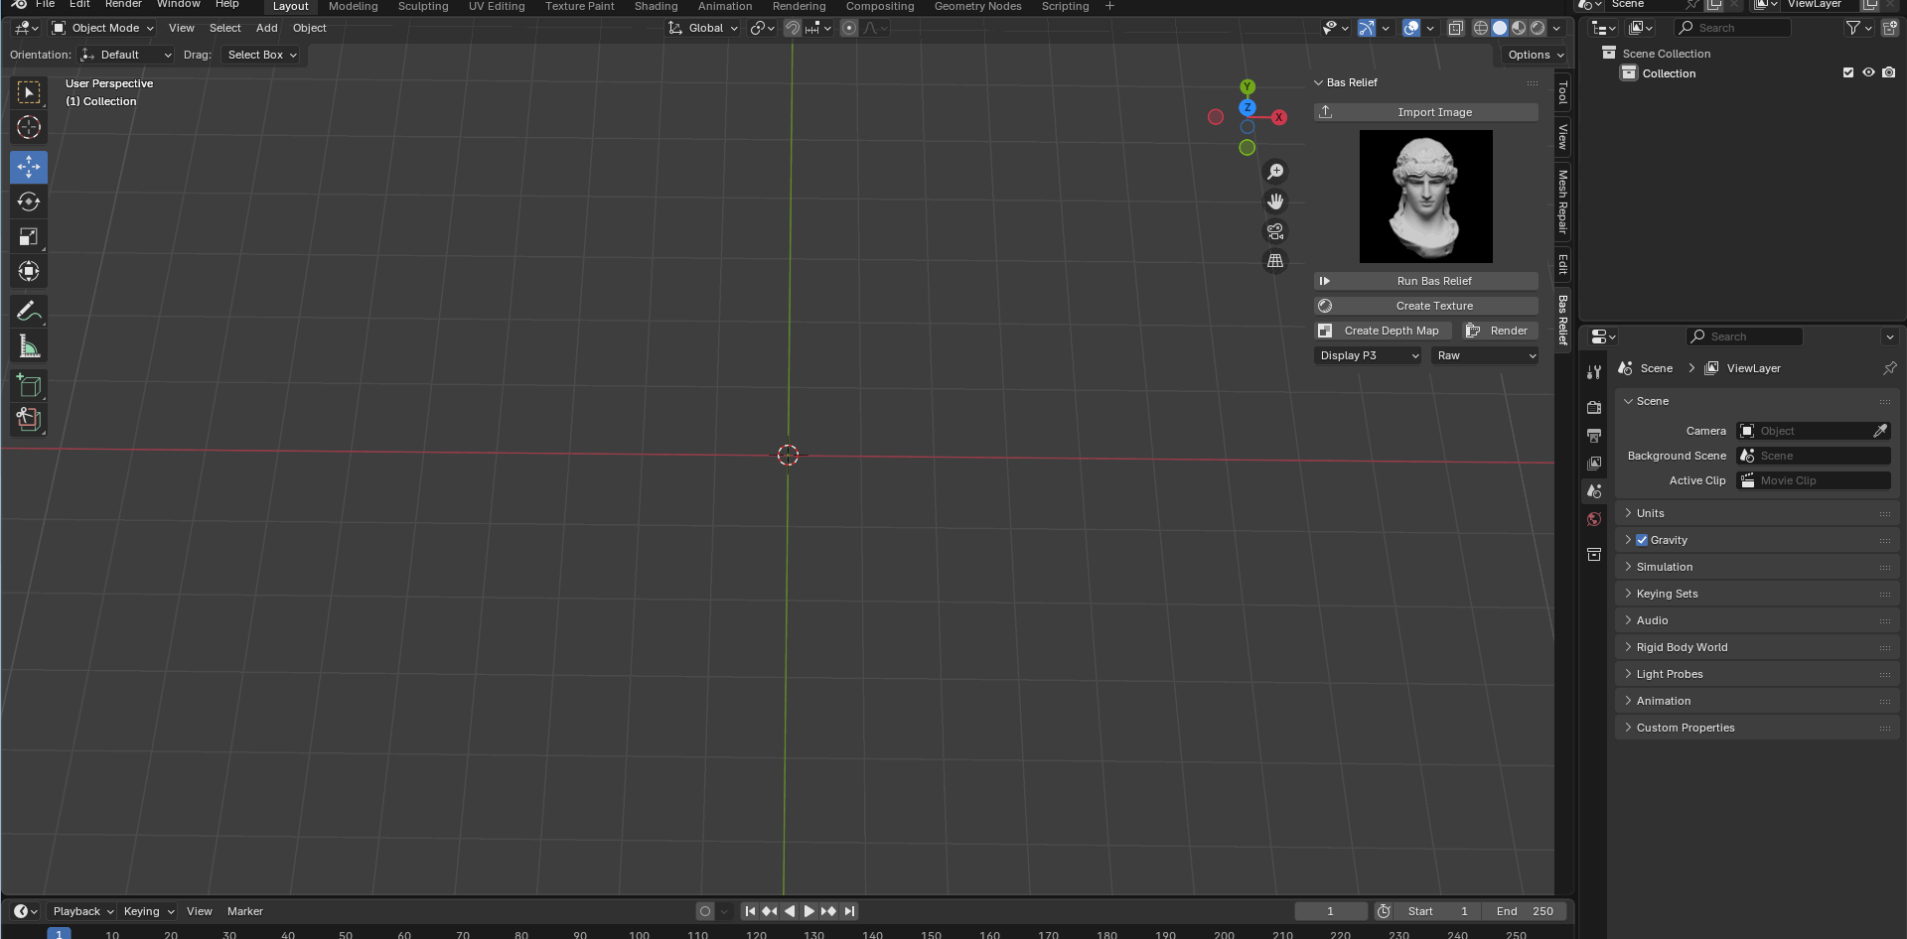Click the Run Bas Relief button
The image size is (1907, 939).
1426,281
